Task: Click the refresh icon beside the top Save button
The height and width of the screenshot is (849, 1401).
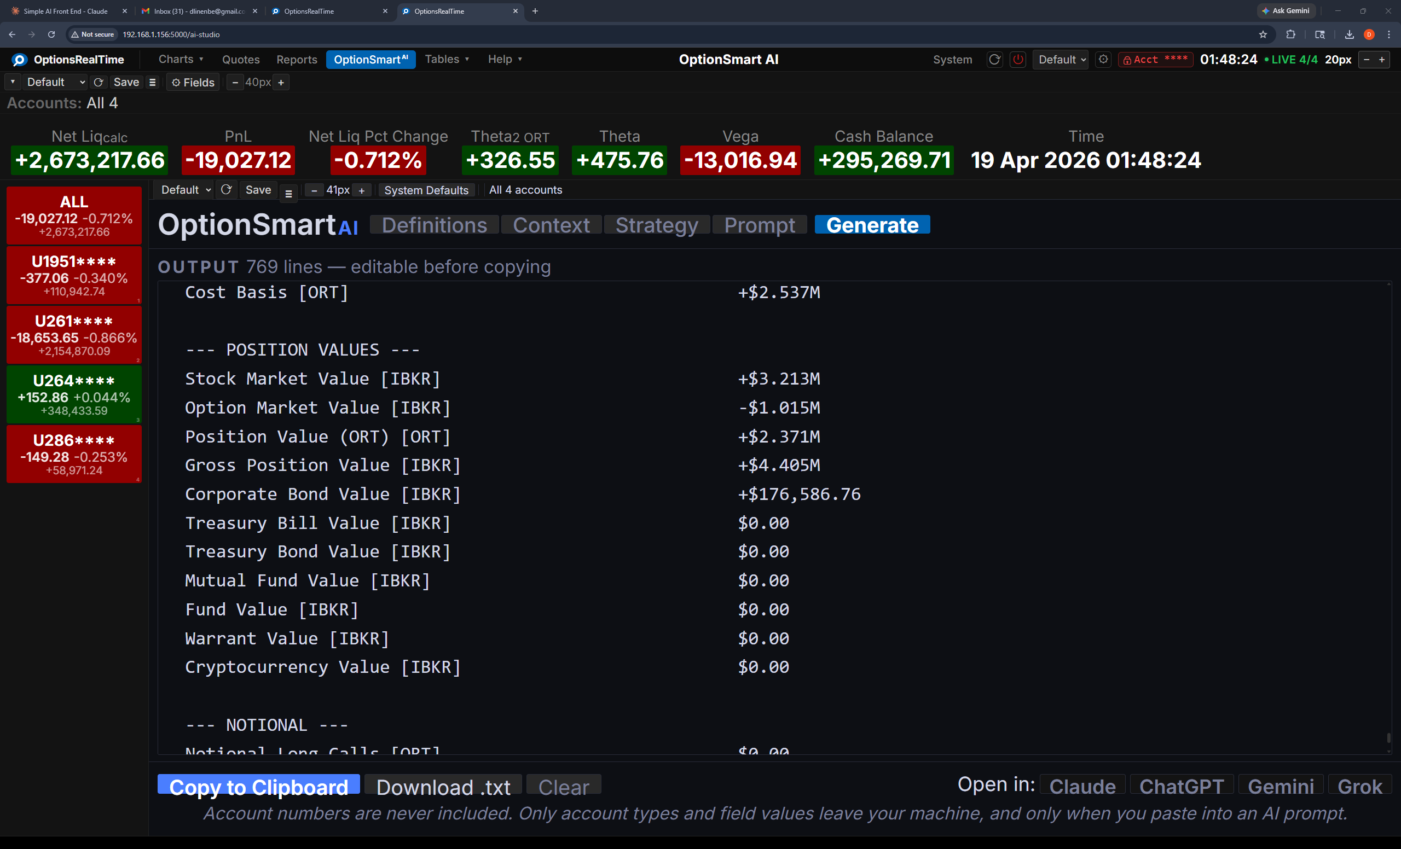Action: point(99,83)
